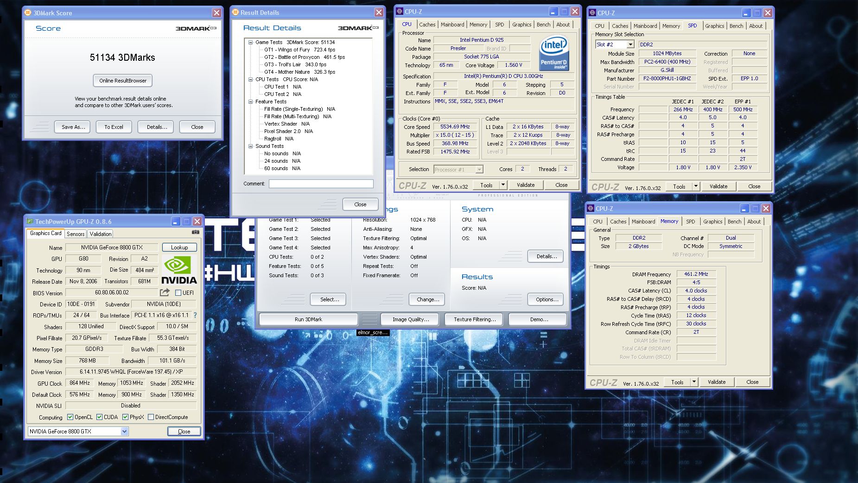This screenshot has width=858, height=483.
Task: Click the Online ResultBrowser button
Action: pyautogui.click(x=123, y=81)
